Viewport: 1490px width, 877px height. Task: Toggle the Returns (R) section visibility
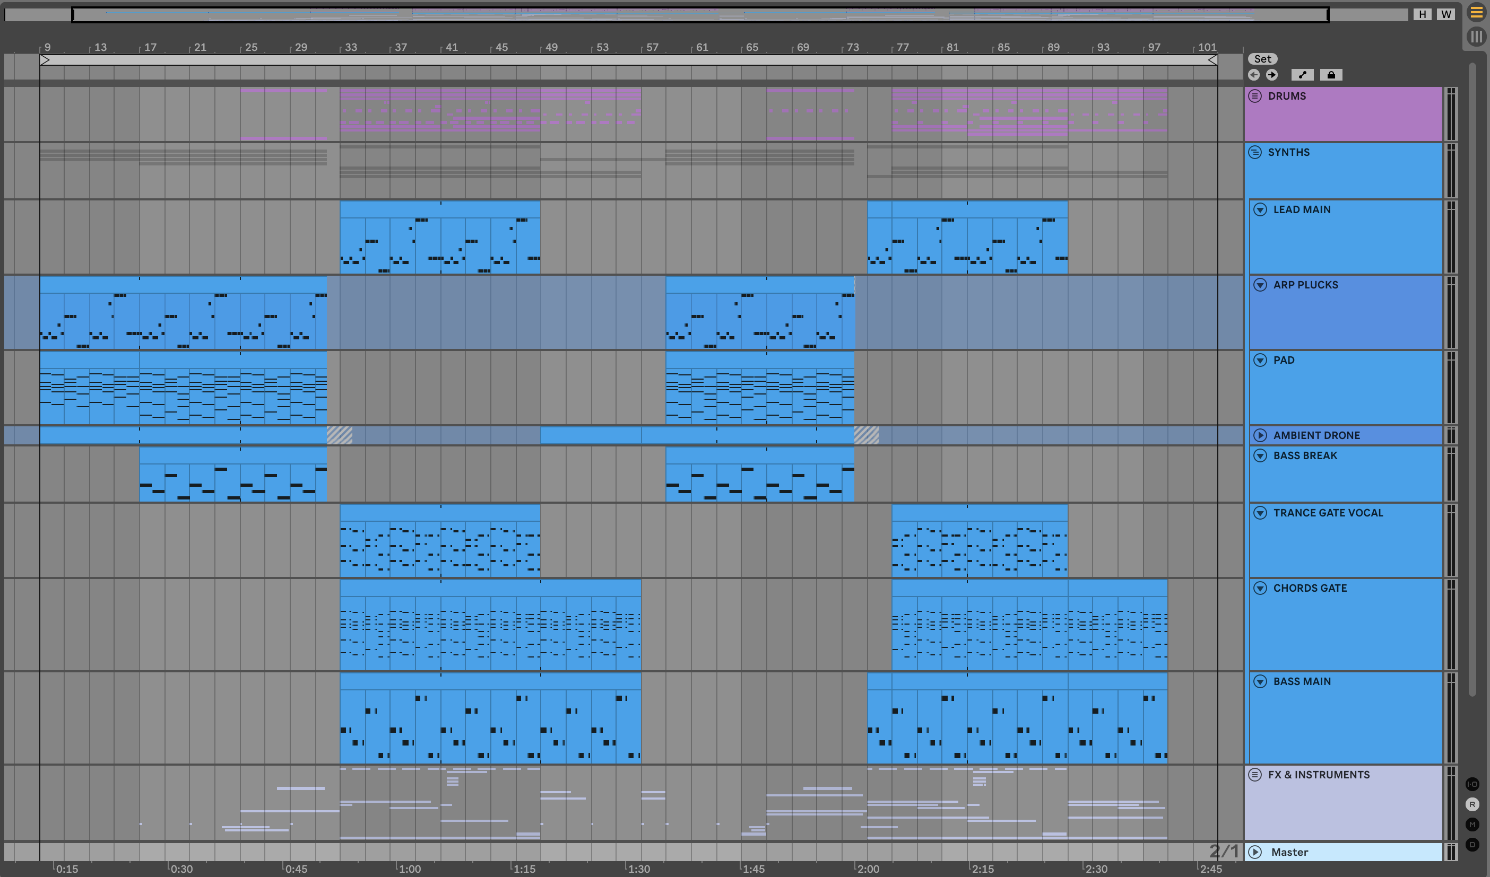[x=1472, y=804]
